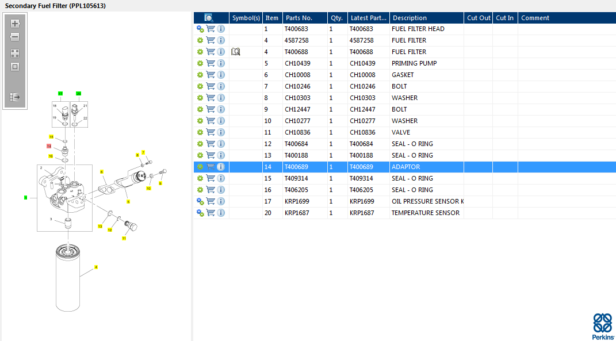Select the PRIMING PUMP description cell
The height and width of the screenshot is (341, 616).
pyautogui.click(x=427, y=63)
